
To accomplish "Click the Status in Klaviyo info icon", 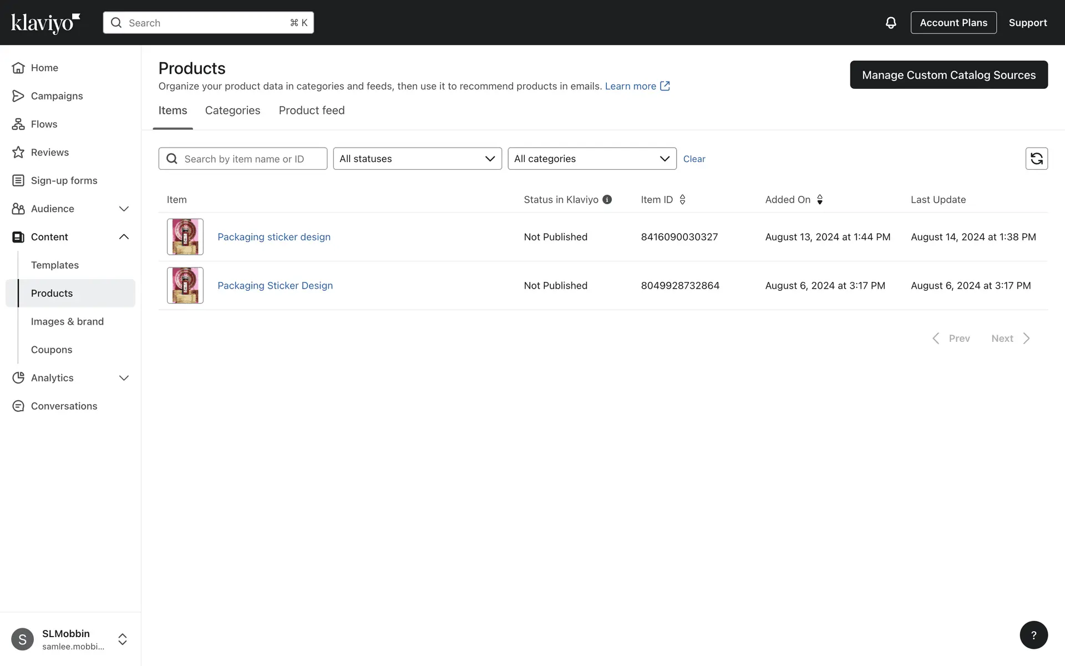I will 607,200.
